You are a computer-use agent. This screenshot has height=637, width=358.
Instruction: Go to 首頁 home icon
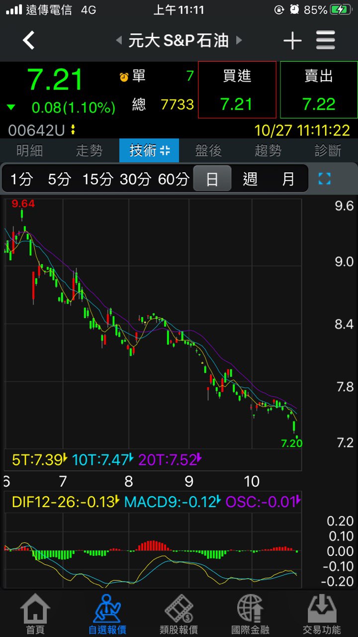point(35,614)
